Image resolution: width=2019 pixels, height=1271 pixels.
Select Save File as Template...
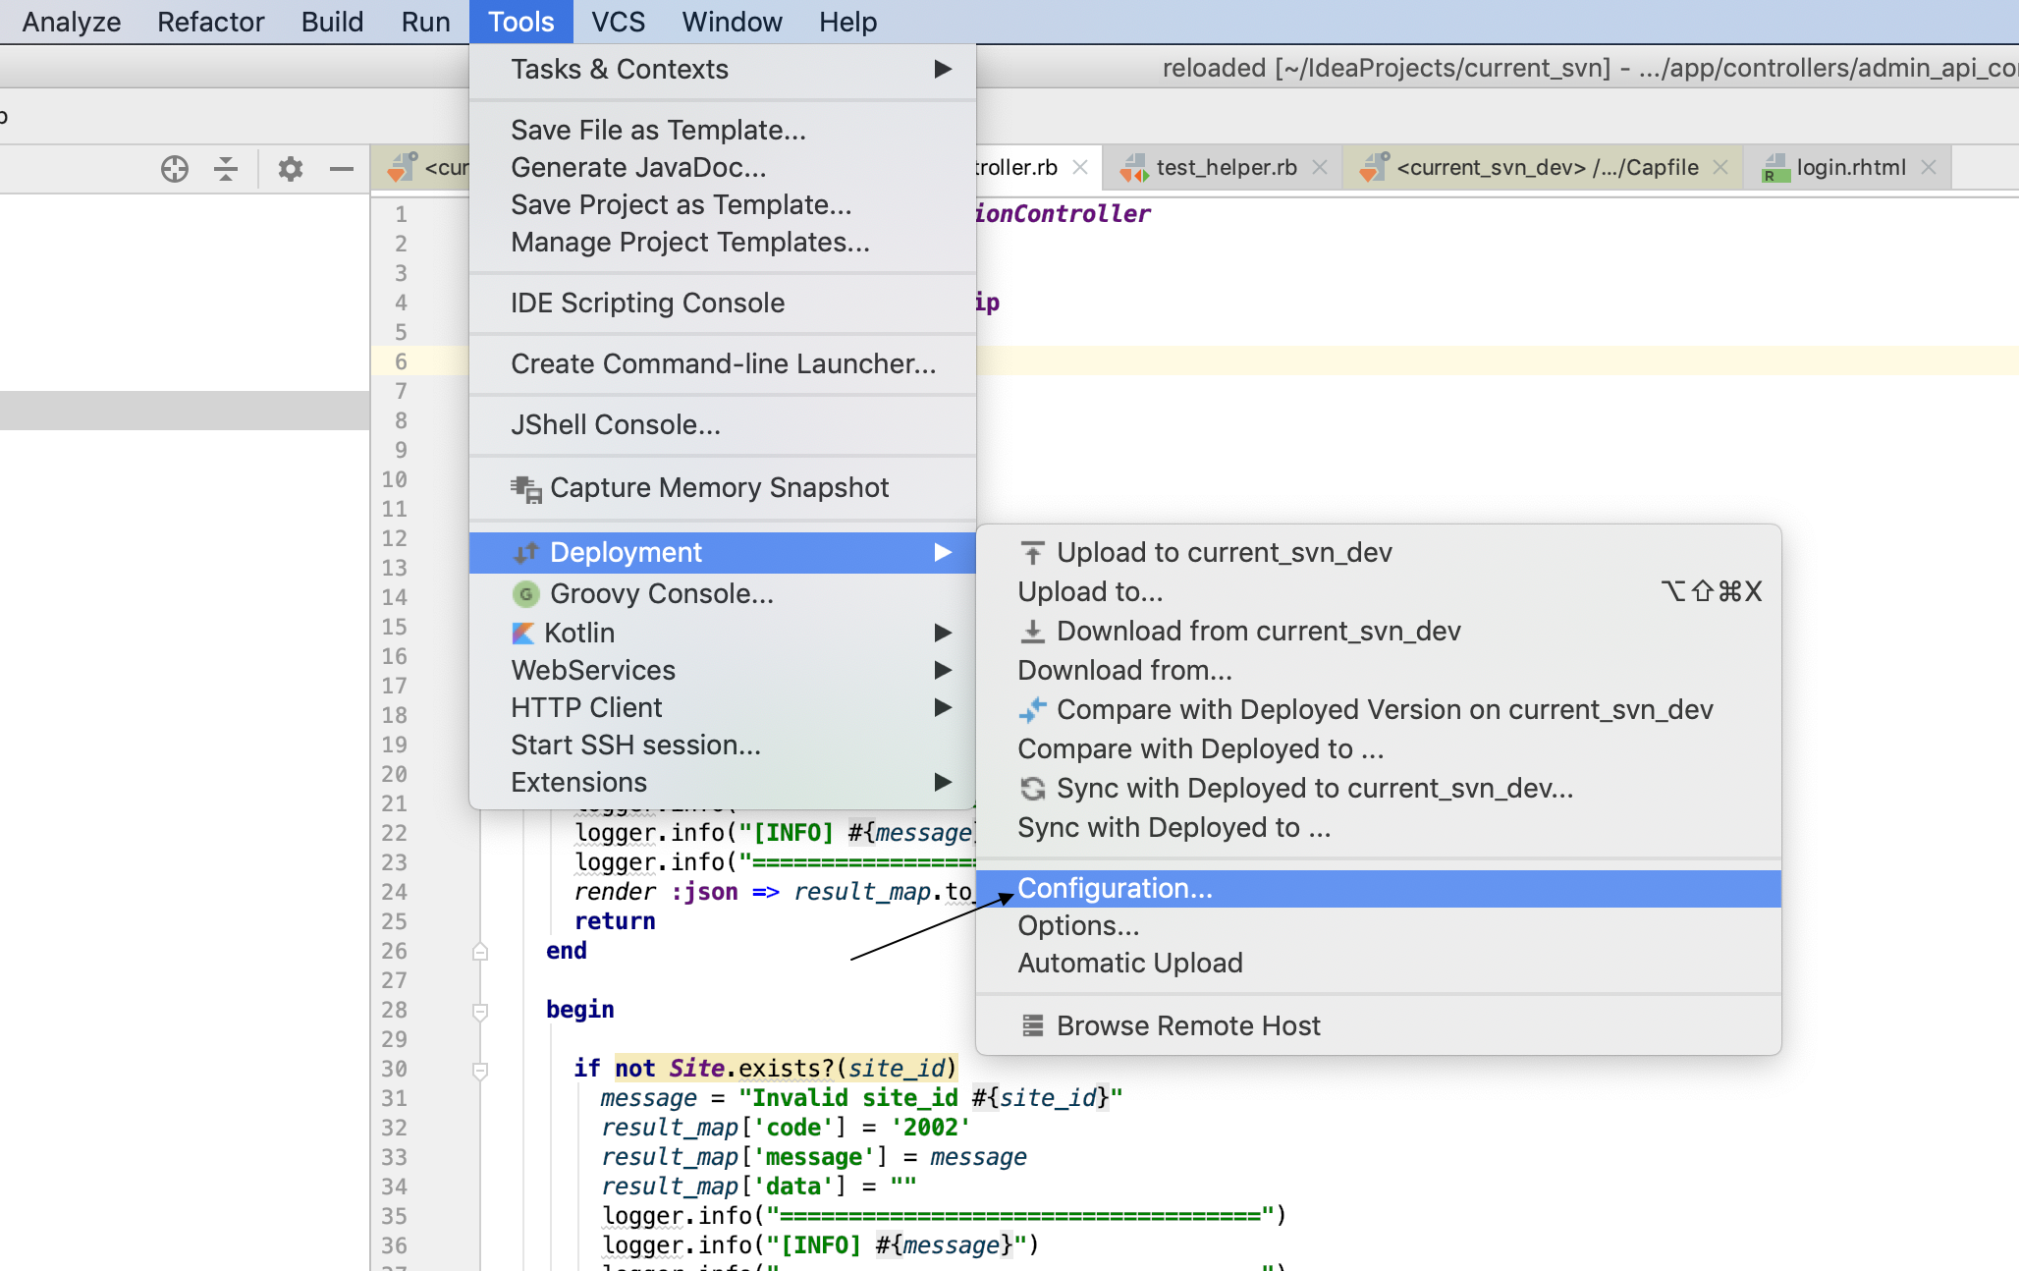pos(723,131)
